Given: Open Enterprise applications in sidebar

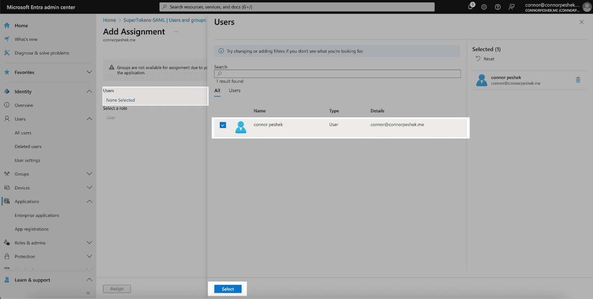Looking at the screenshot, I should pyautogui.click(x=37, y=215).
